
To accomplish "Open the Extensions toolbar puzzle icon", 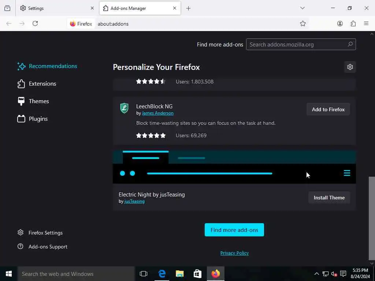I will tap(353, 23).
